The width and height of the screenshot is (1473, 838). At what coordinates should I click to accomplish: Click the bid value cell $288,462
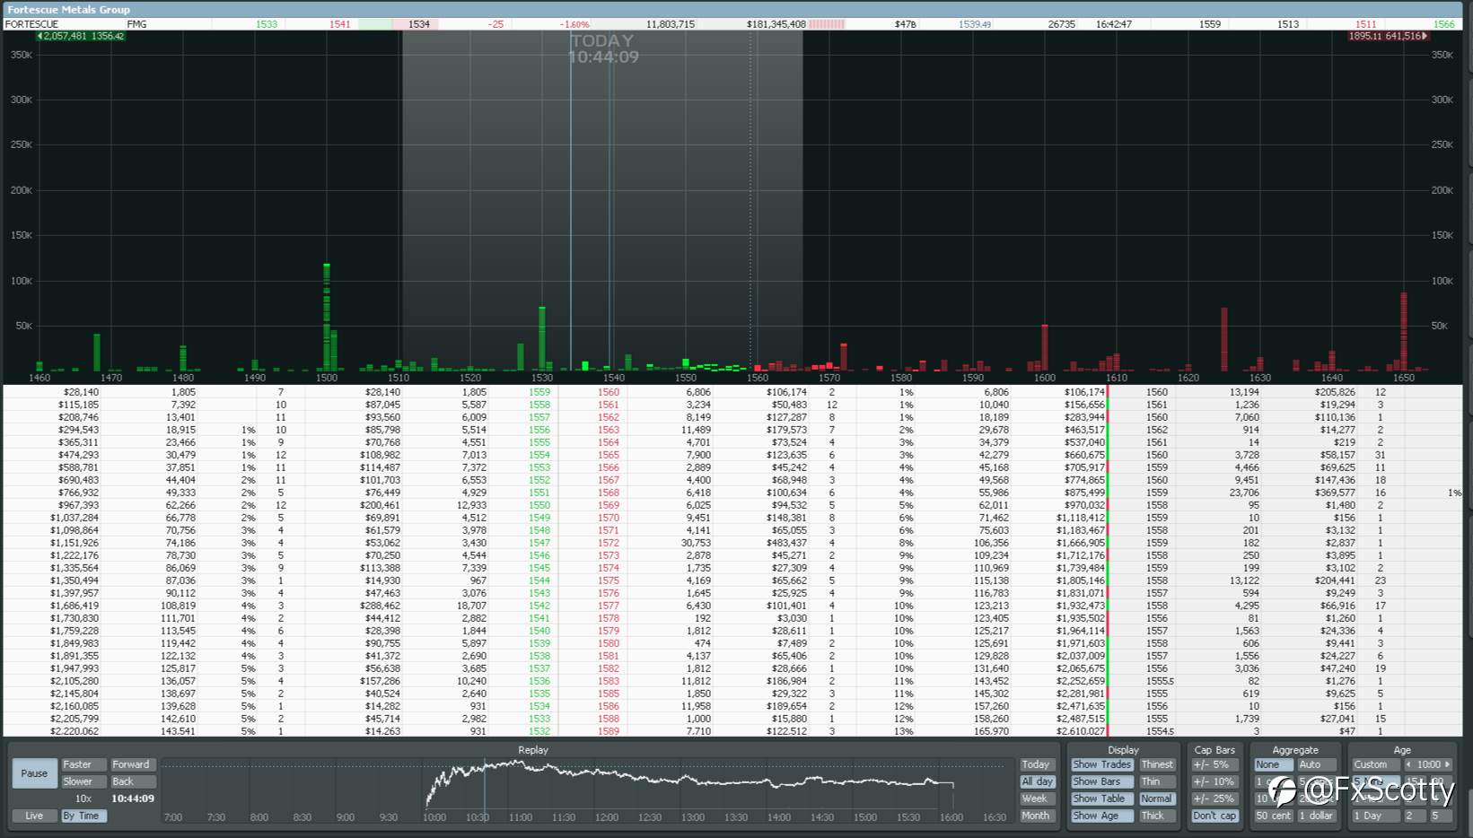pos(379,606)
